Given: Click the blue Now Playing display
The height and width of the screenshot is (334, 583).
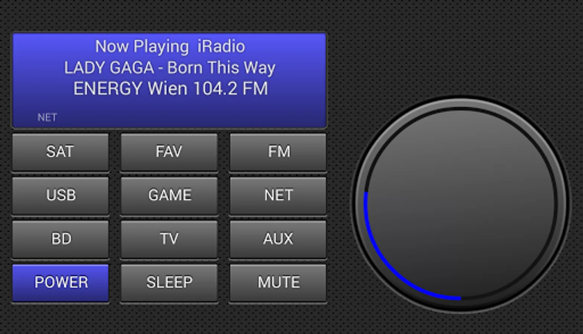Looking at the screenshot, I should [169, 81].
